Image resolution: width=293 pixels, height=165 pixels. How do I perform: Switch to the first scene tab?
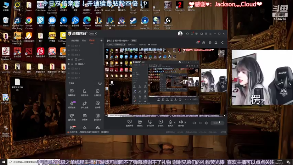tap(75, 41)
